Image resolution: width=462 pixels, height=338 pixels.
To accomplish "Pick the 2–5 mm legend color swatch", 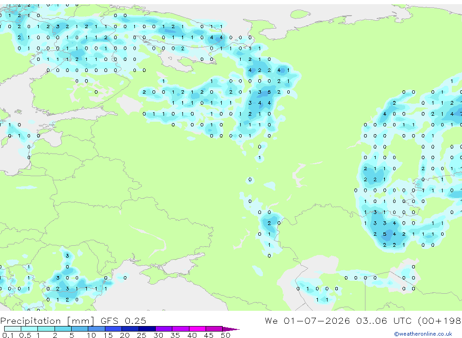I will tap(63, 329).
